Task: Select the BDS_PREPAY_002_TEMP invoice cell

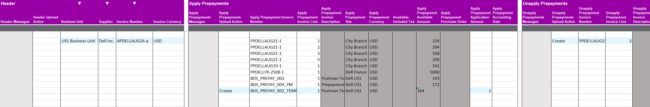Action: pos(273,91)
